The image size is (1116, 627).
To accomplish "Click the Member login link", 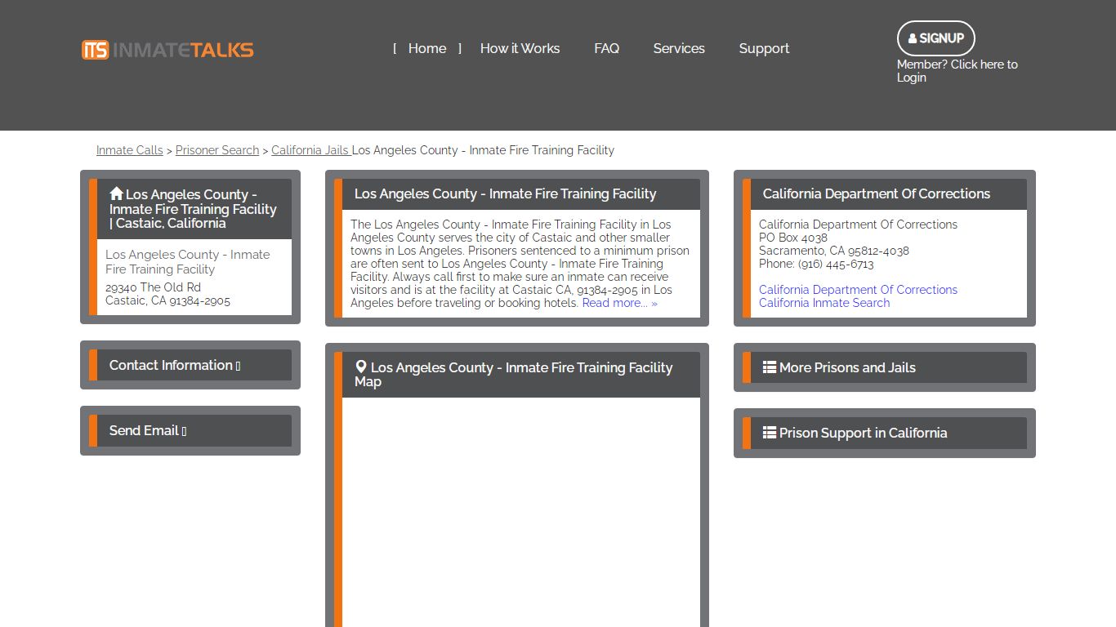I will 958,71.
